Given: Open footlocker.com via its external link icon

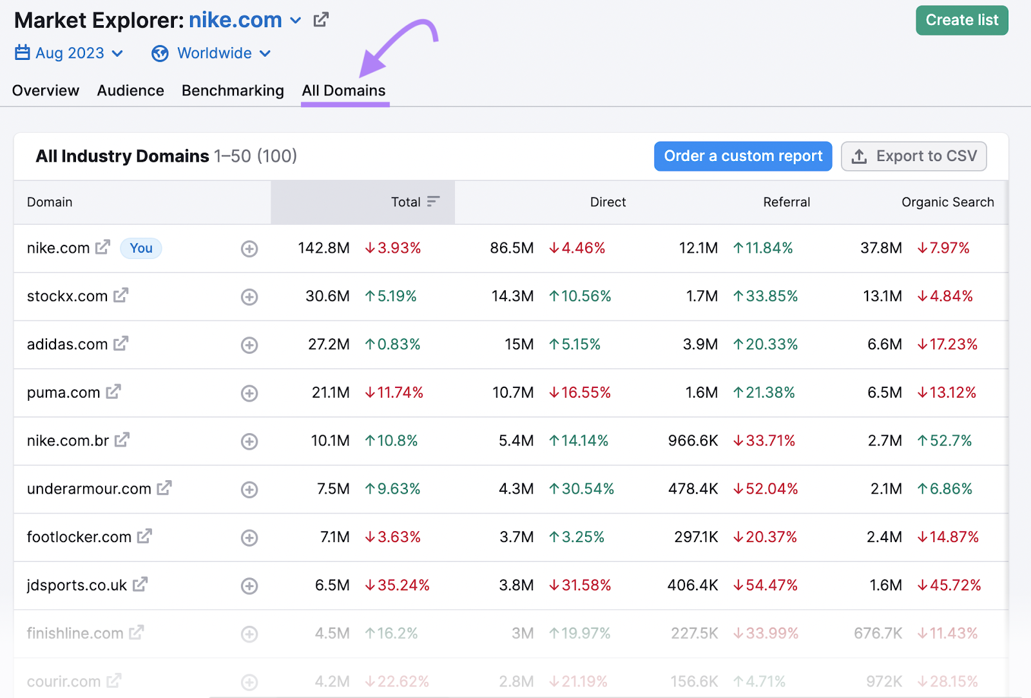Looking at the screenshot, I should 144,536.
